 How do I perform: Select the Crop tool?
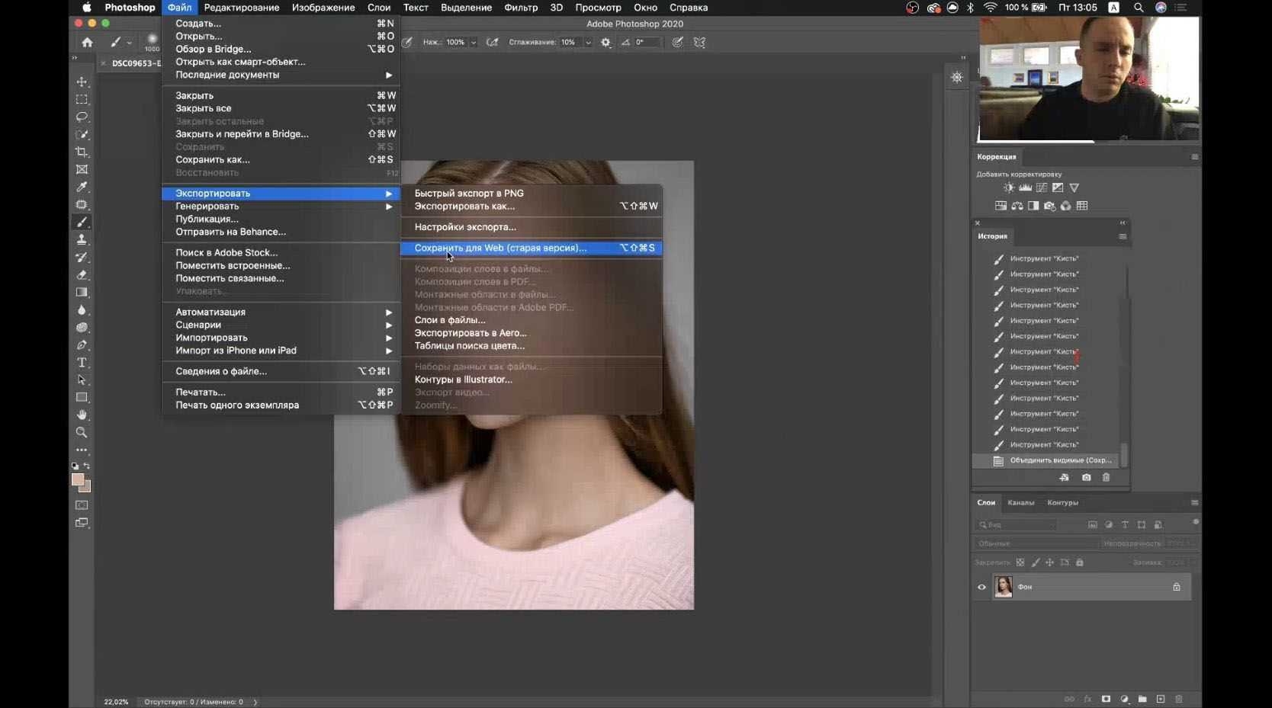(82, 152)
